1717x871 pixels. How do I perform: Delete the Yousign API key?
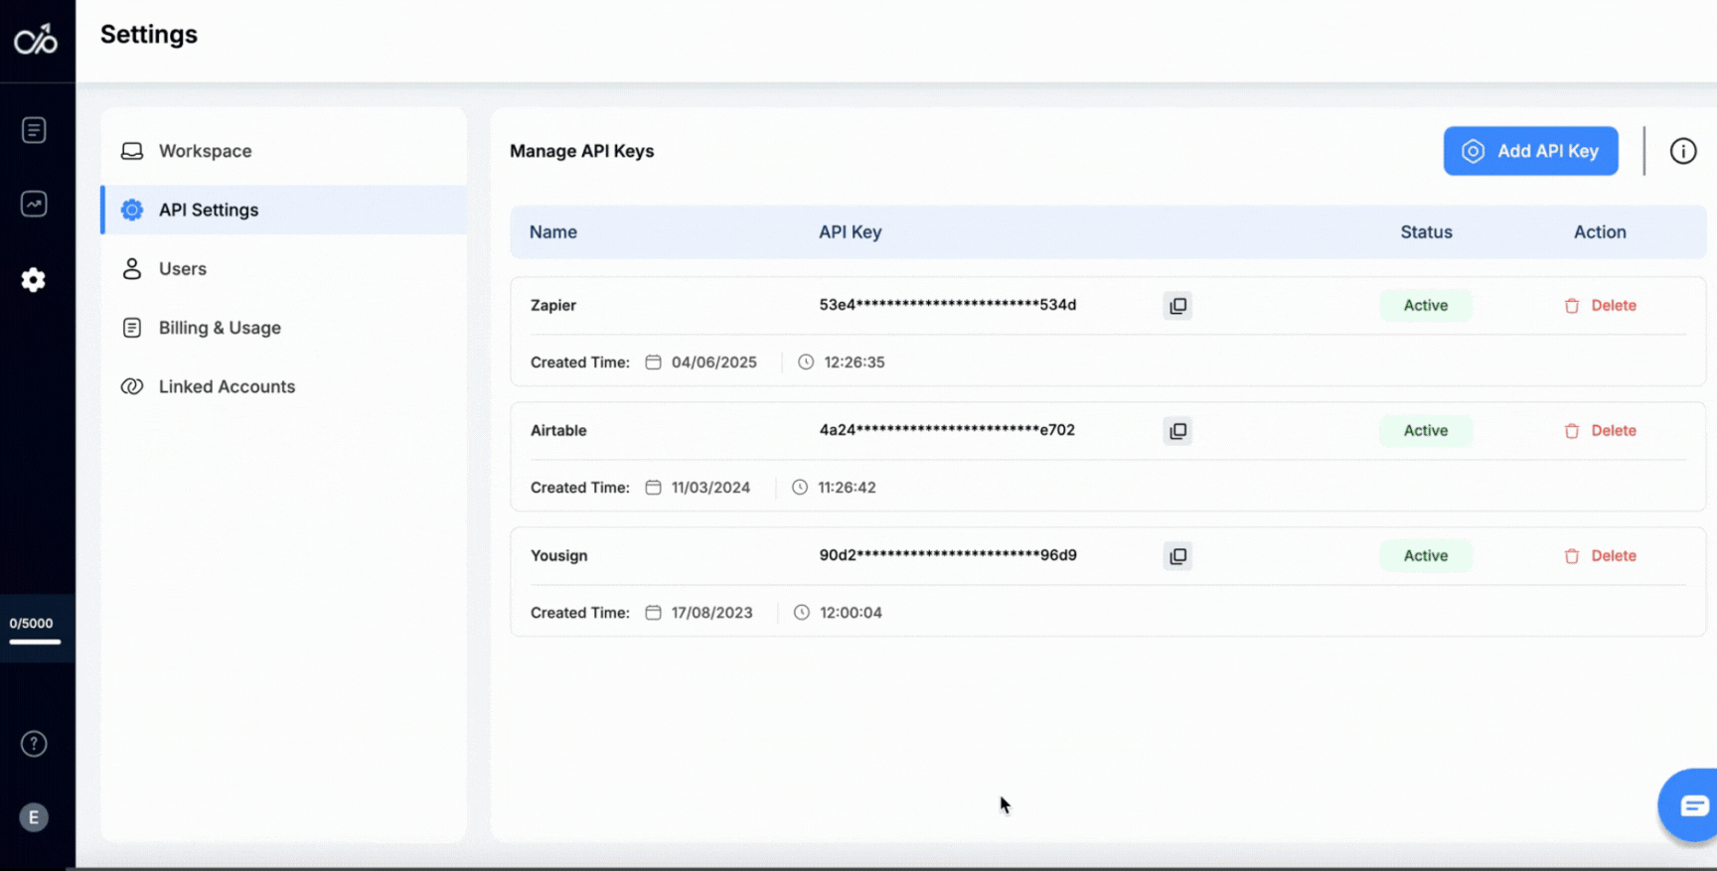tap(1601, 556)
